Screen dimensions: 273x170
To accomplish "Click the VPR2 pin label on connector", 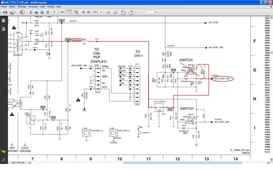I will 105,67.
